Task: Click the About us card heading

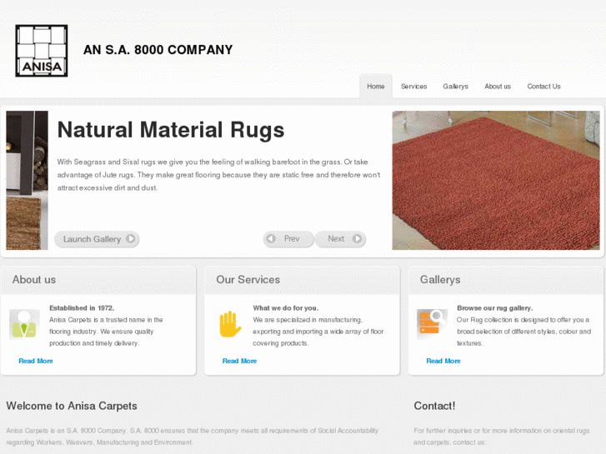Action: (34, 279)
